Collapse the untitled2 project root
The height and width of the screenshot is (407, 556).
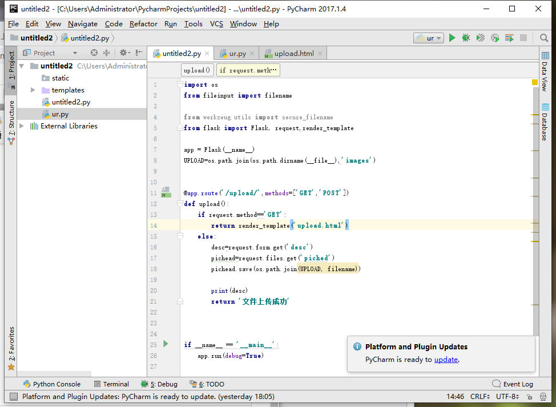click(x=22, y=66)
